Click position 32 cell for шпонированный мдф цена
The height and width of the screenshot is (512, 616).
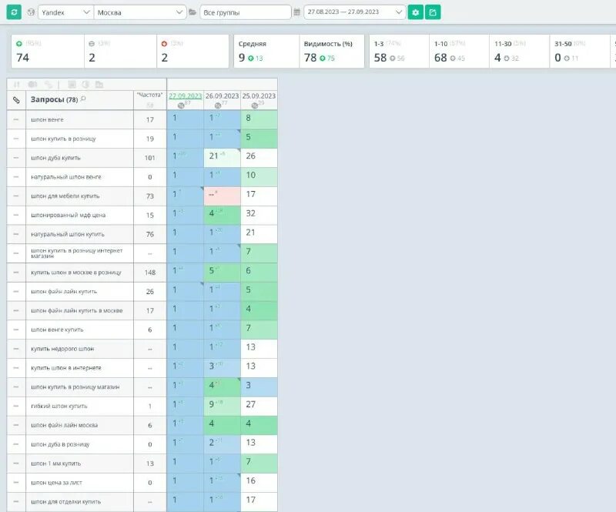[x=259, y=215]
